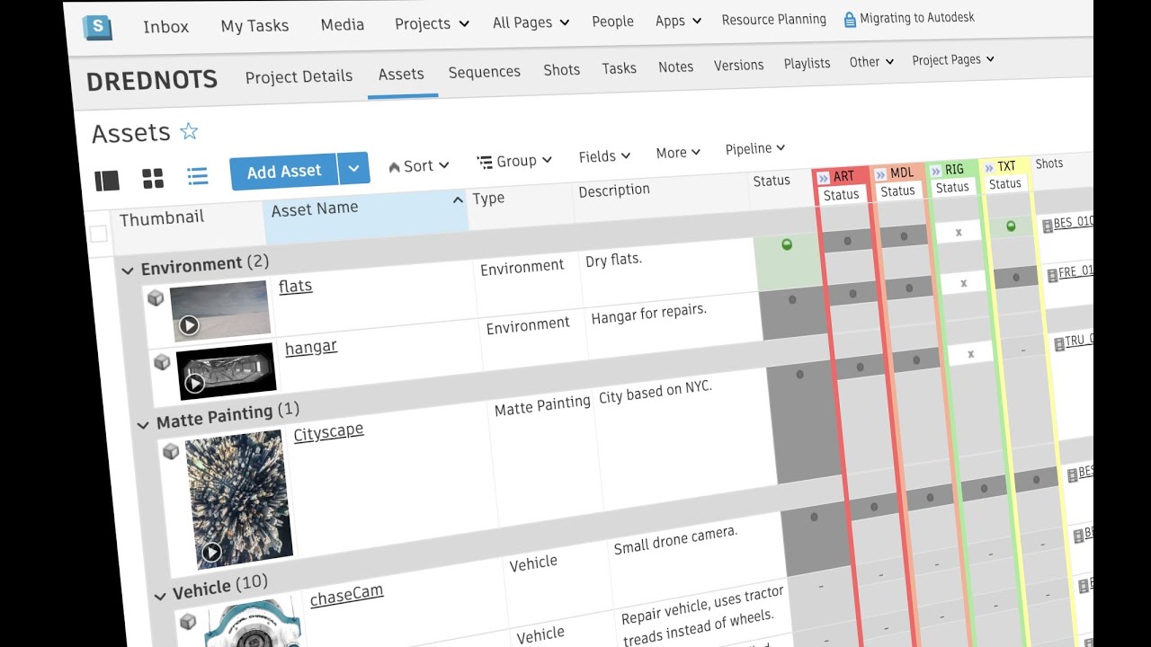Switch to master-detail panel view icon
Viewport: 1151px width, 647px height.
tap(107, 181)
